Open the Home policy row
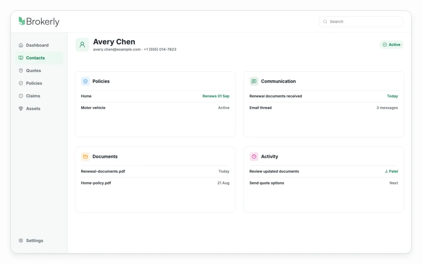The height and width of the screenshot is (264, 422). pyautogui.click(x=155, y=96)
